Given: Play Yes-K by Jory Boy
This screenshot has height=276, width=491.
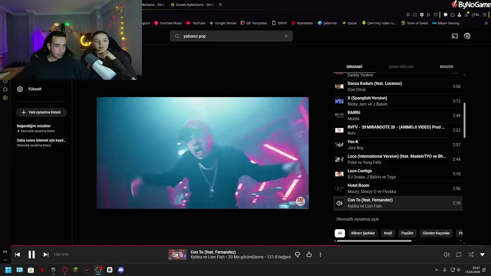Looking at the screenshot, I should (398, 145).
